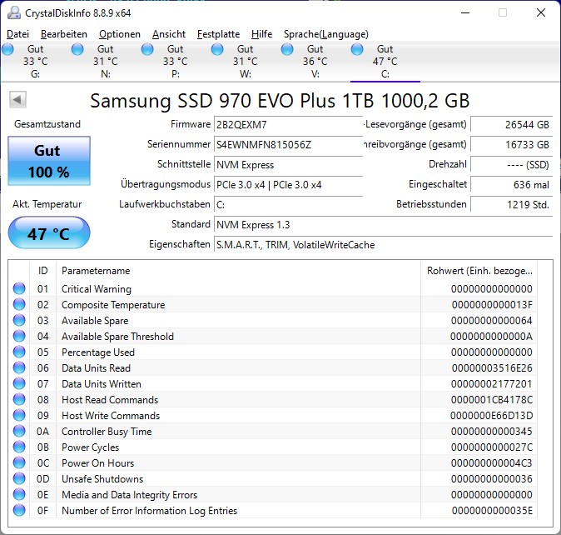Open the Datei menu
Screen dimensions: 561x535
pos(17,34)
